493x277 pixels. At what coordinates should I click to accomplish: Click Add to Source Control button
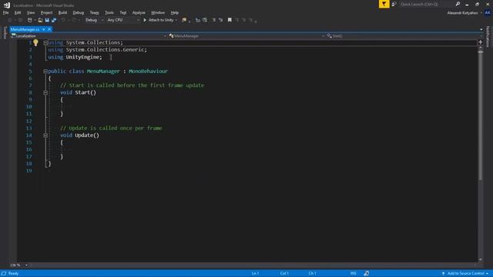pyautogui.click(x=464, y=273)
